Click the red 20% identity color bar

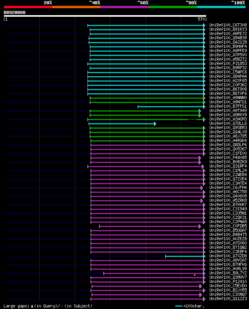[x=28, y=7]
